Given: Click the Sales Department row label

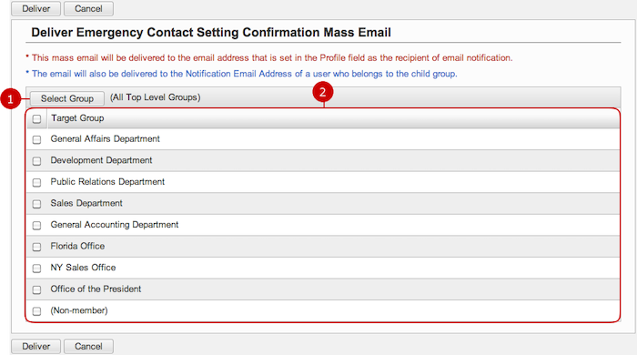Looking at the screenshot, I should tap(86, 203).
